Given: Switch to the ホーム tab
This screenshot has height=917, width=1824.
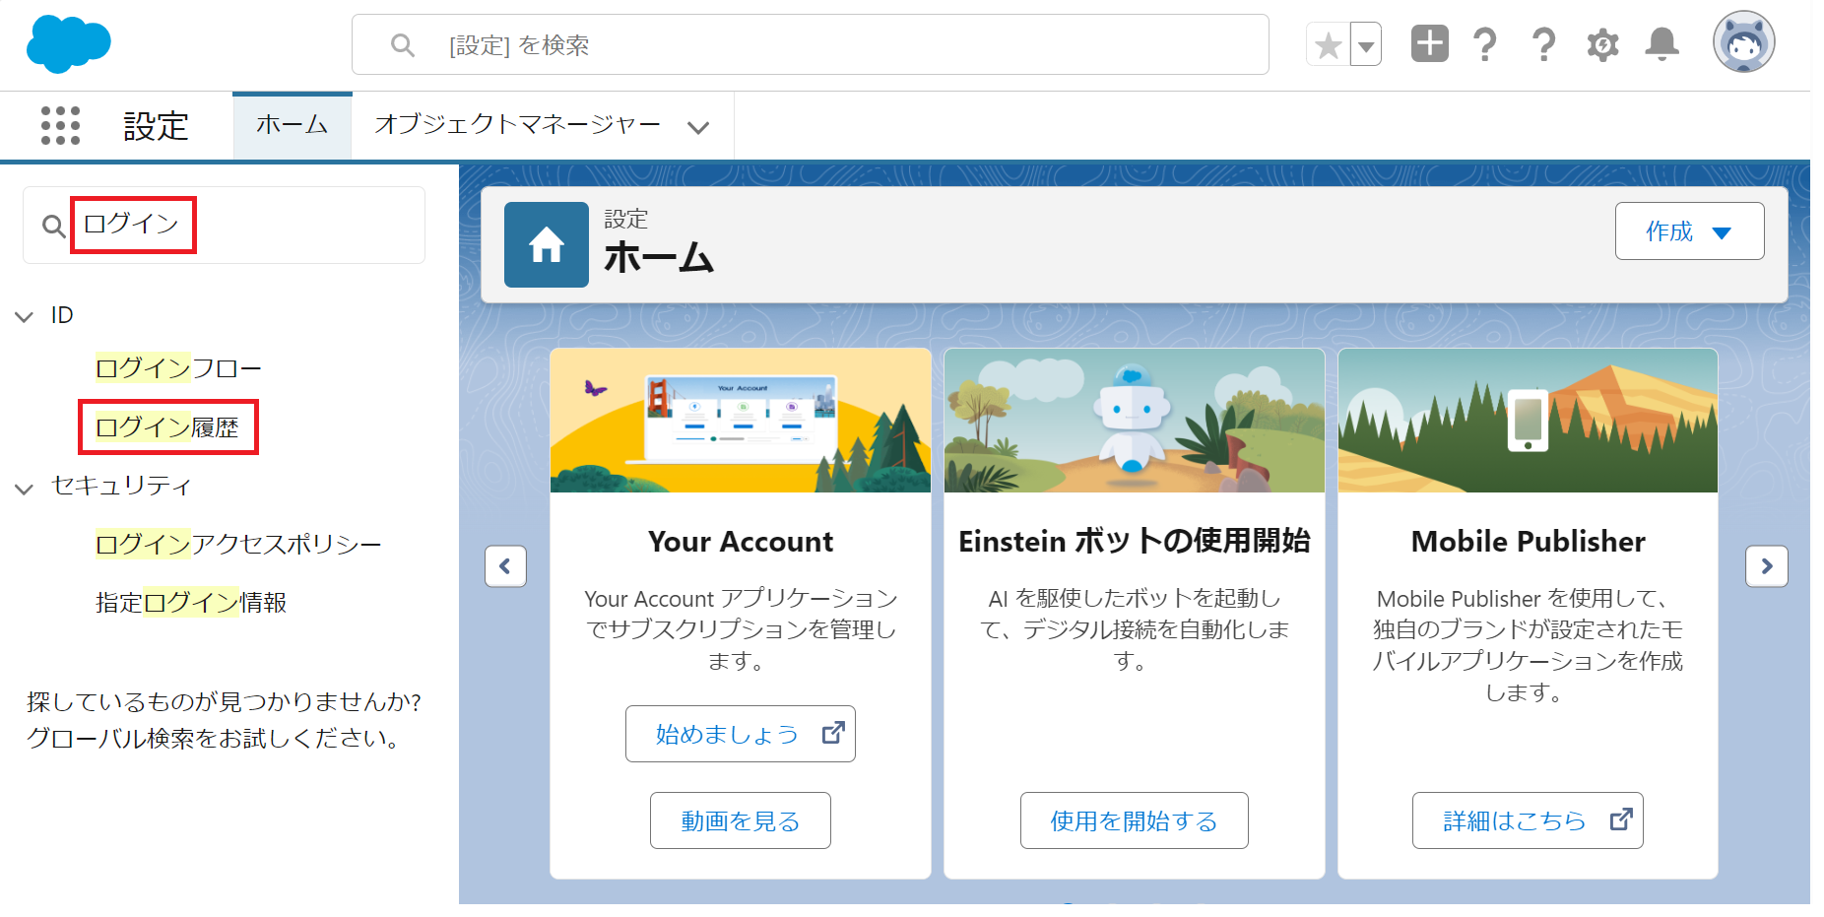Looking at the screenshot, I should [292, 125].
